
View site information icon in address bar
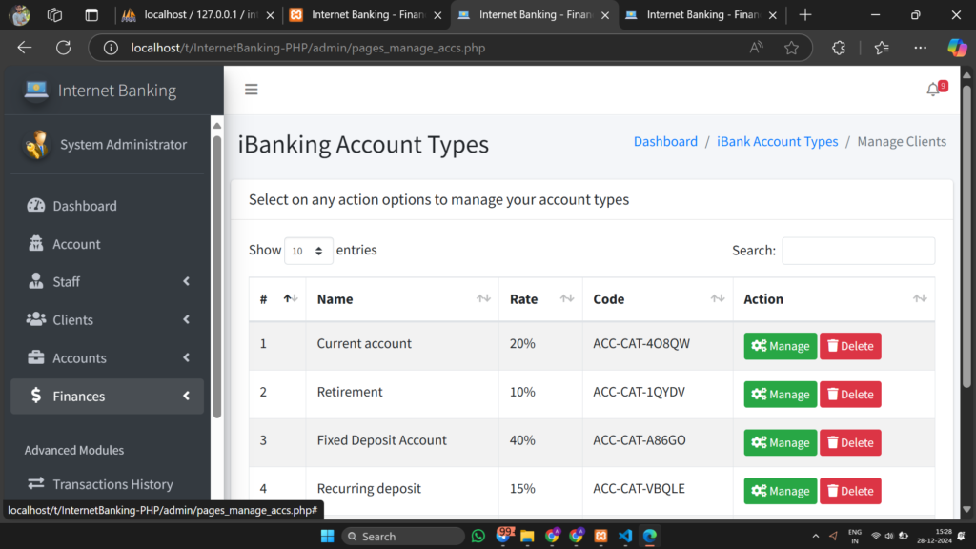click(x=111, y=48)
